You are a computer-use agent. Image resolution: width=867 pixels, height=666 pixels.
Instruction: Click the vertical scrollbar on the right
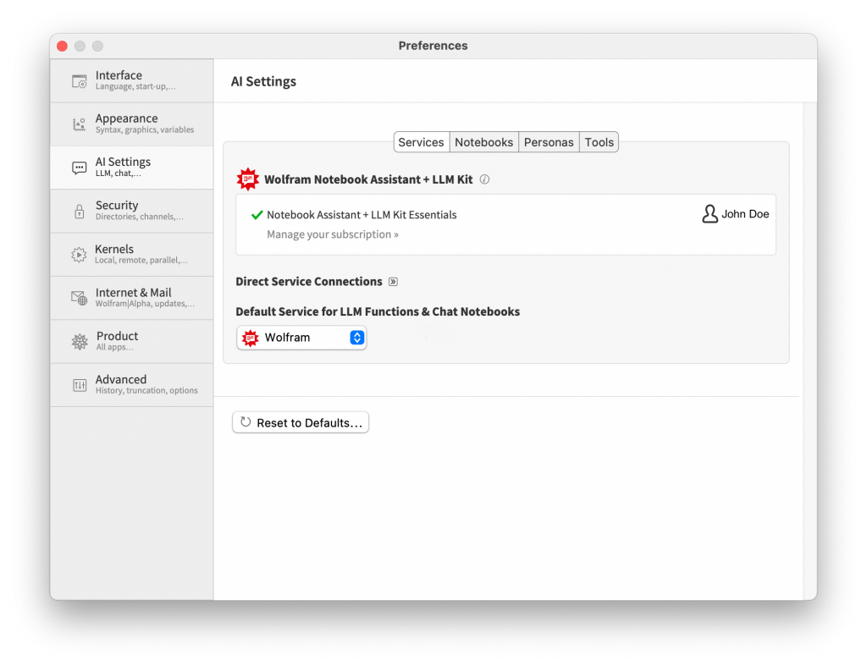(809, 339)
